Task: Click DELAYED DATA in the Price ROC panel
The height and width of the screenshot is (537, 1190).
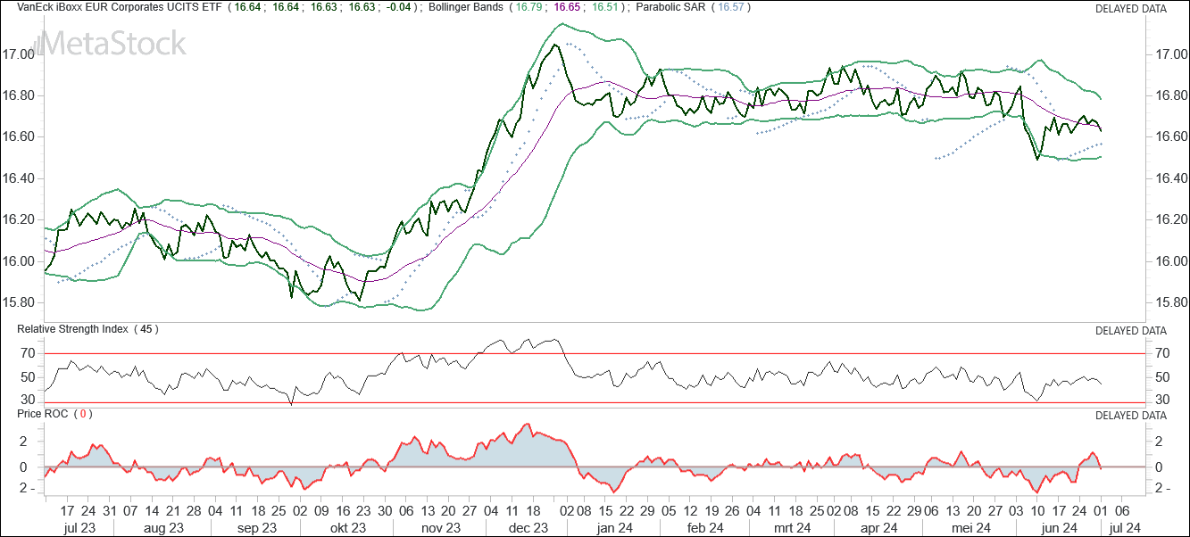Action: pyautogui.click(x=1130, y=416)
